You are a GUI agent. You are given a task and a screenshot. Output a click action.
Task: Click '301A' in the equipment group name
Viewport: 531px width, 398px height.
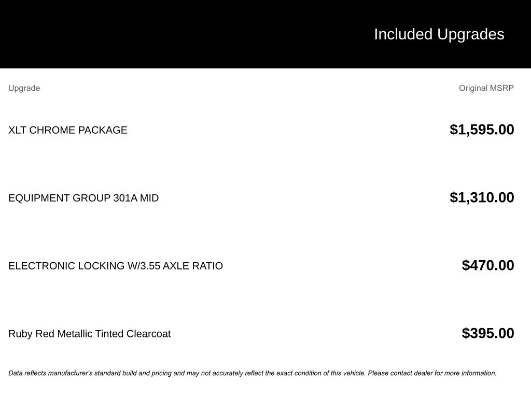click(x=125, y=198)
